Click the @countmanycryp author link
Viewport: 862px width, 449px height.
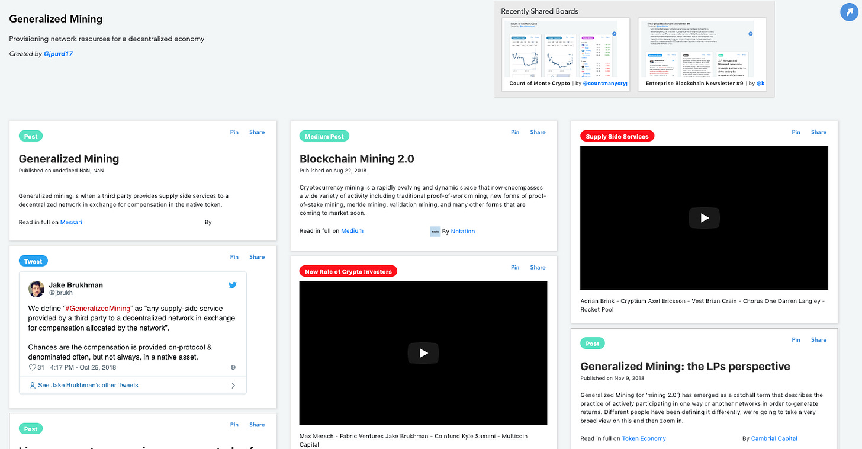pyautogui.click(x=604, y=84)
